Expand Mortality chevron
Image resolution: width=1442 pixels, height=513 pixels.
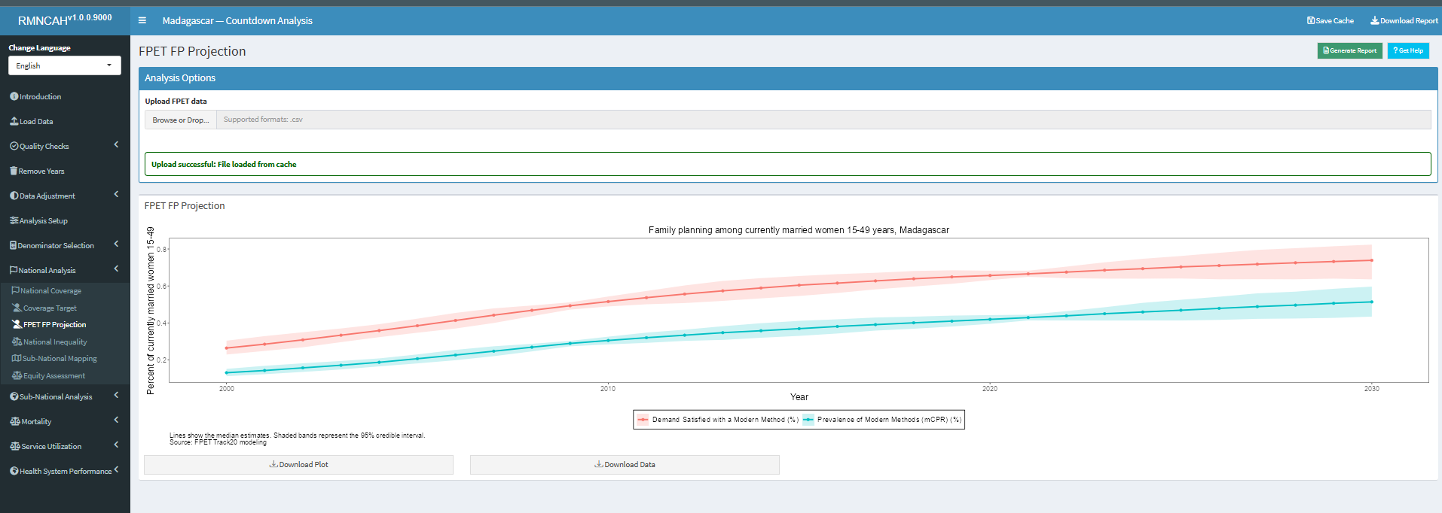click(116, 420)
